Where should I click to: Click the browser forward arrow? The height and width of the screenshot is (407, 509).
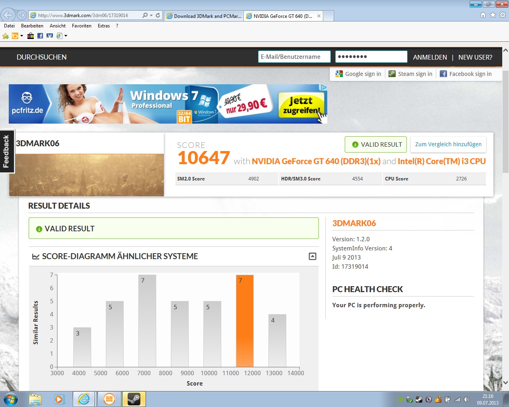pos(22,16)
